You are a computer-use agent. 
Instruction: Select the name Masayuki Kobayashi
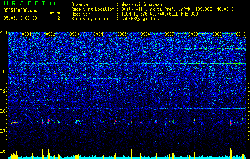(x=143, y=4)
